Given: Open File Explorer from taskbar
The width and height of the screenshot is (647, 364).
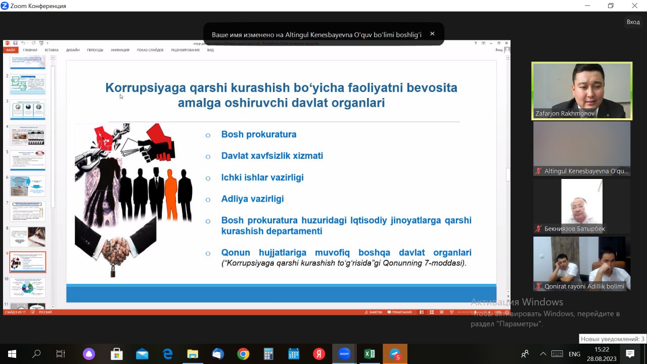Looking at the screenshot, I should click(x=193, y=354).
